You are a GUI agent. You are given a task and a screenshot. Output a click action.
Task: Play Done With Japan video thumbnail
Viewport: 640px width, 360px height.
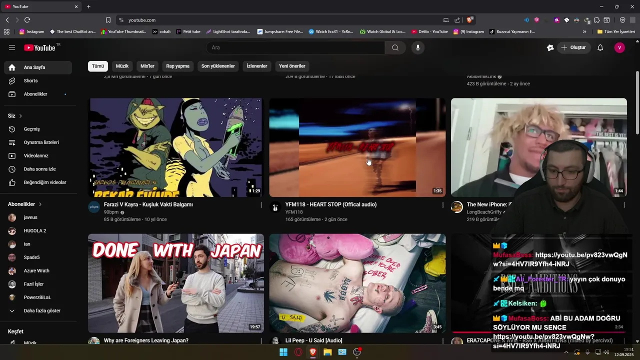click(176, 283)
